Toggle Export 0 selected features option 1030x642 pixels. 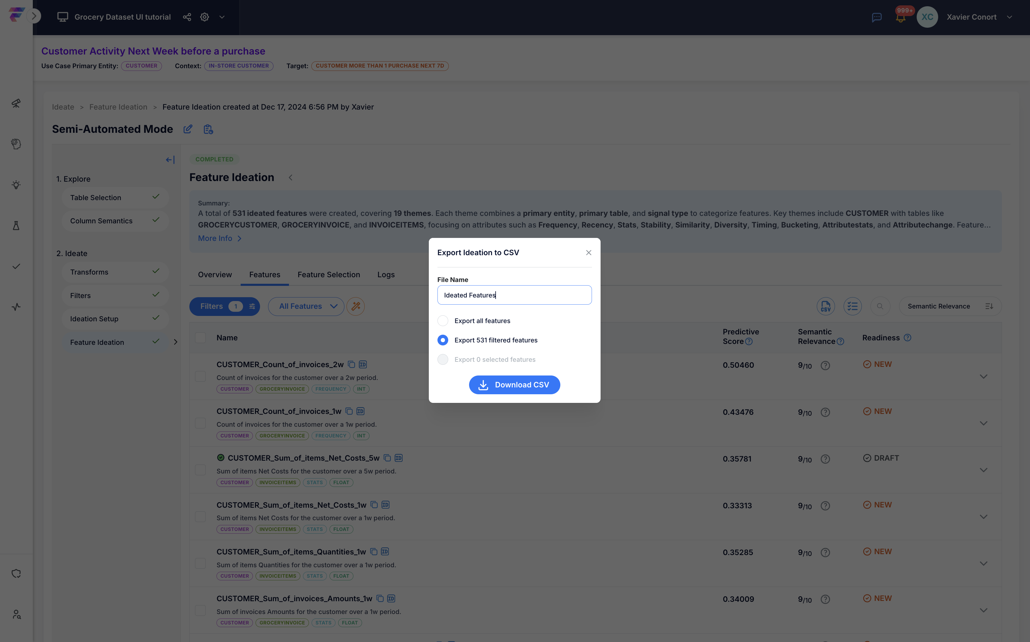pyautogui.click(x=442, y=359)
